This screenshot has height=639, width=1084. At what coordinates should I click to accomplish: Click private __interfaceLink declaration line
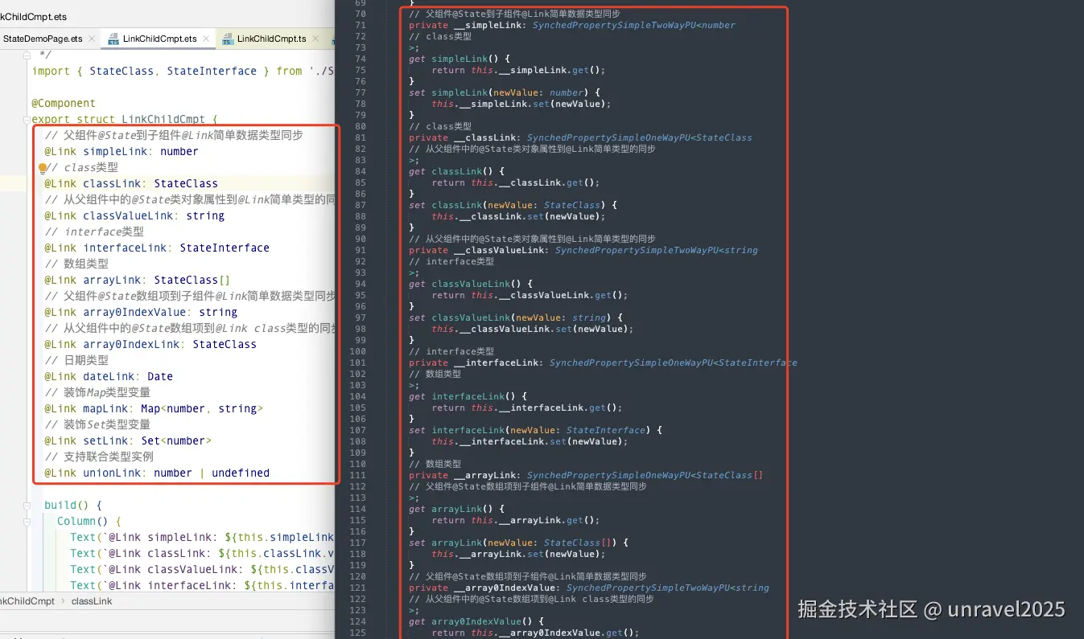pos(603,363)
